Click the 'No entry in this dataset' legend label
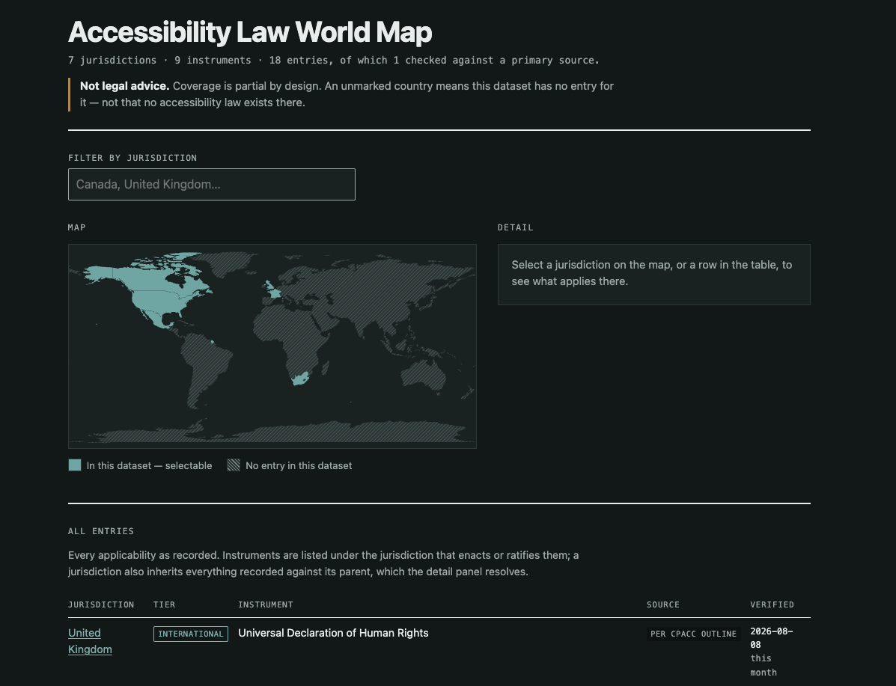 point(299,465)
